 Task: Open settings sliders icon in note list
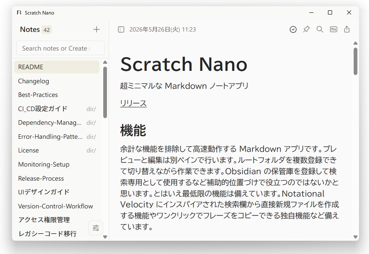click(x=96, y=227)
